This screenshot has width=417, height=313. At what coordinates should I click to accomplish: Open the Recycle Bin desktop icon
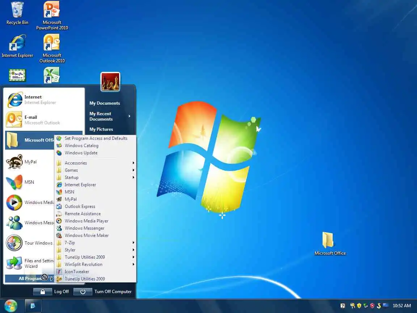pyautogui.click(x=17, y=13)
